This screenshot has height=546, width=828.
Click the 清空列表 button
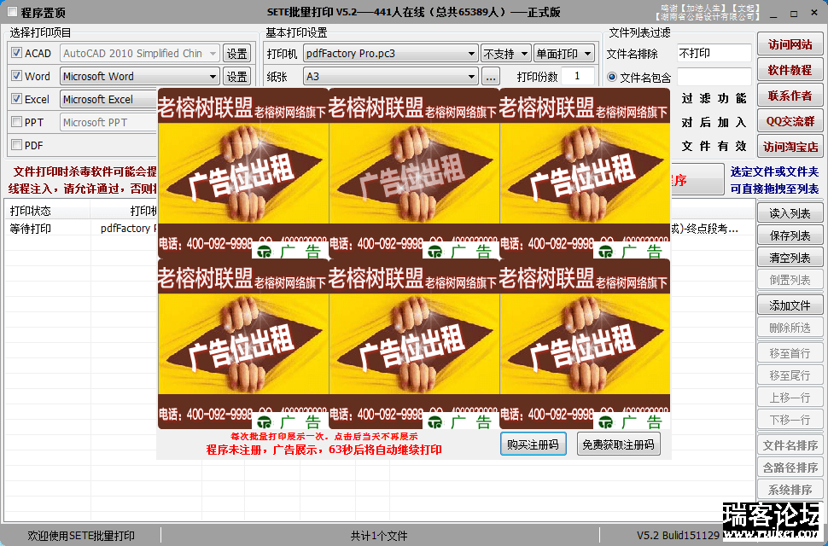click(790, 258)
